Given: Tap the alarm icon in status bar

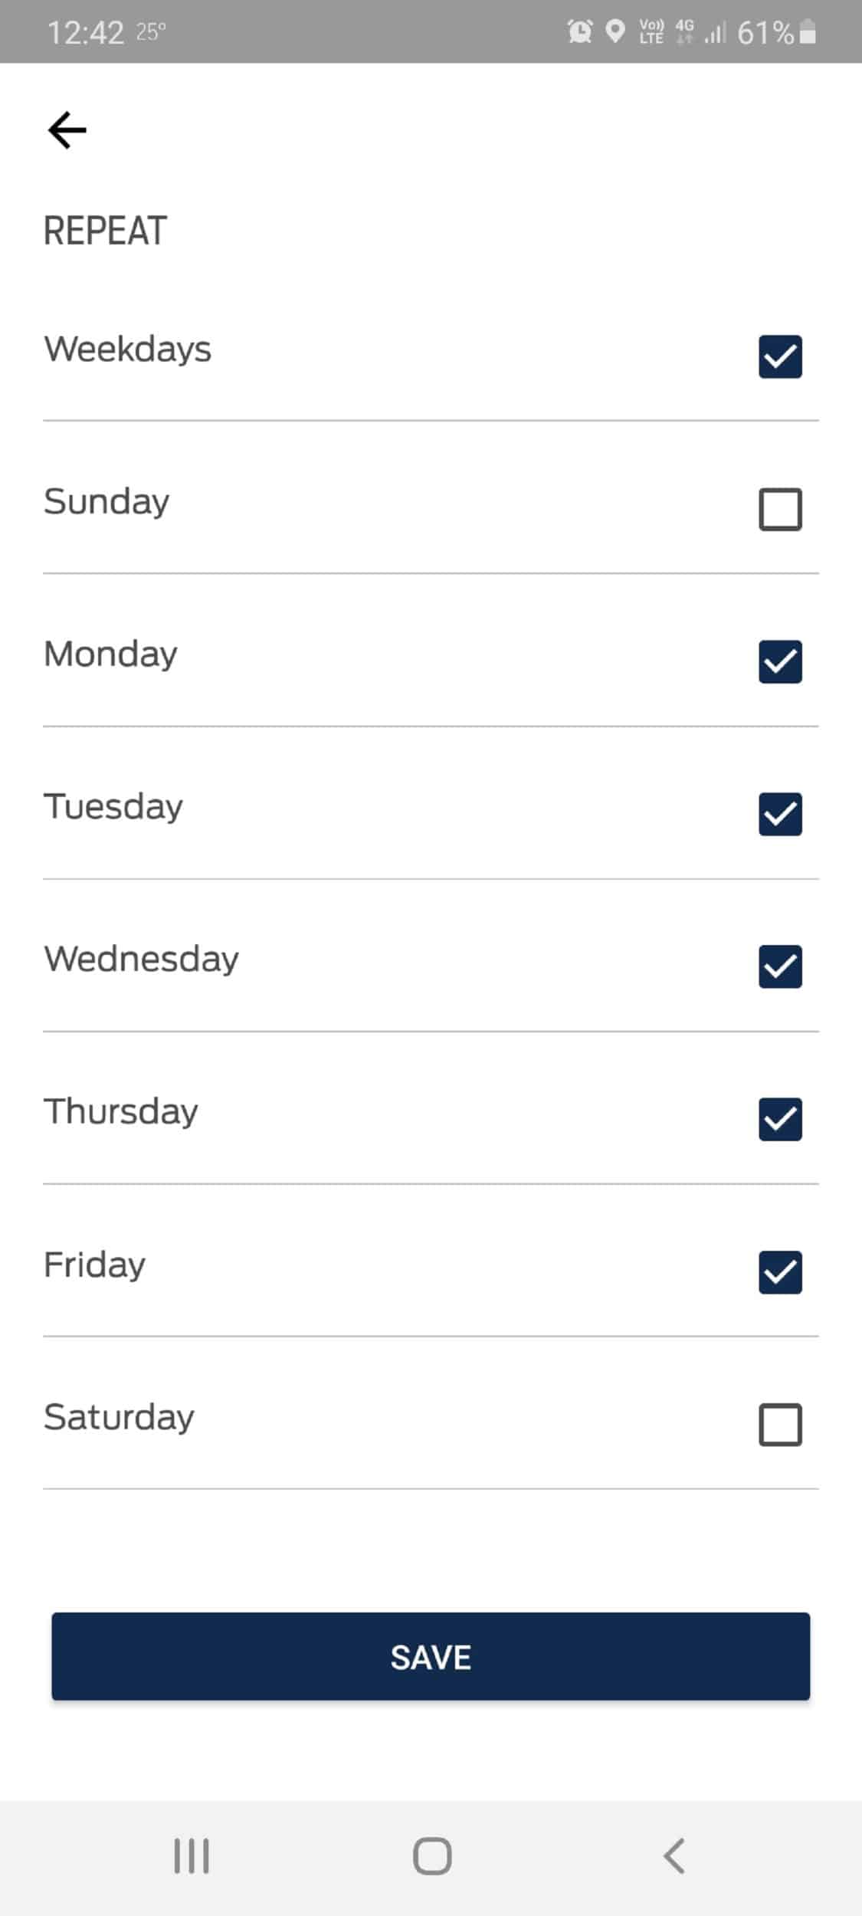Looking at the screenshot, I should 580,31.
